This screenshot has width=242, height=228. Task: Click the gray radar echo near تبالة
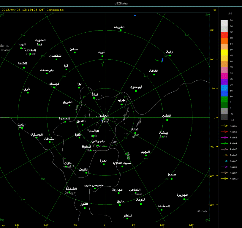coord(135,136)
